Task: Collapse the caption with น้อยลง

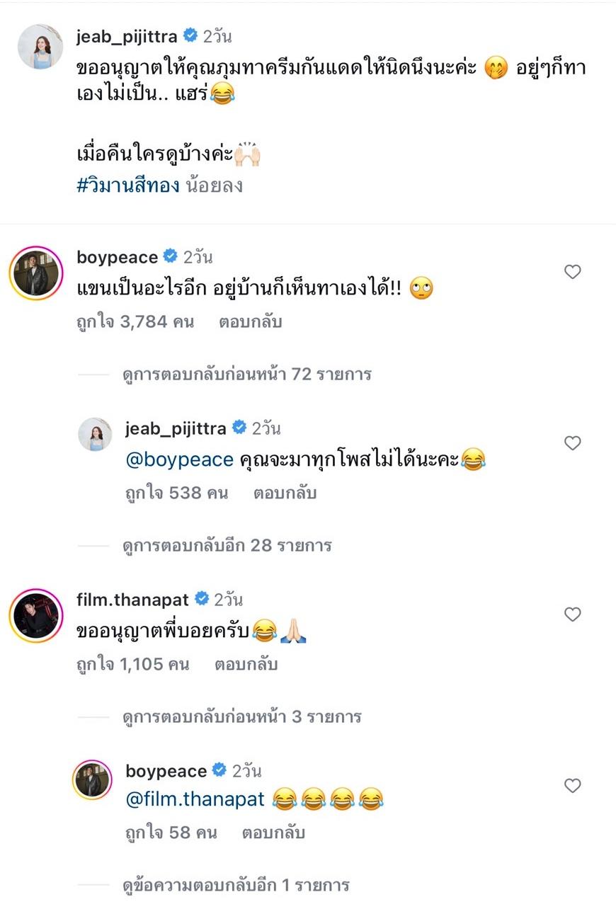Action: tap(215, 185)
